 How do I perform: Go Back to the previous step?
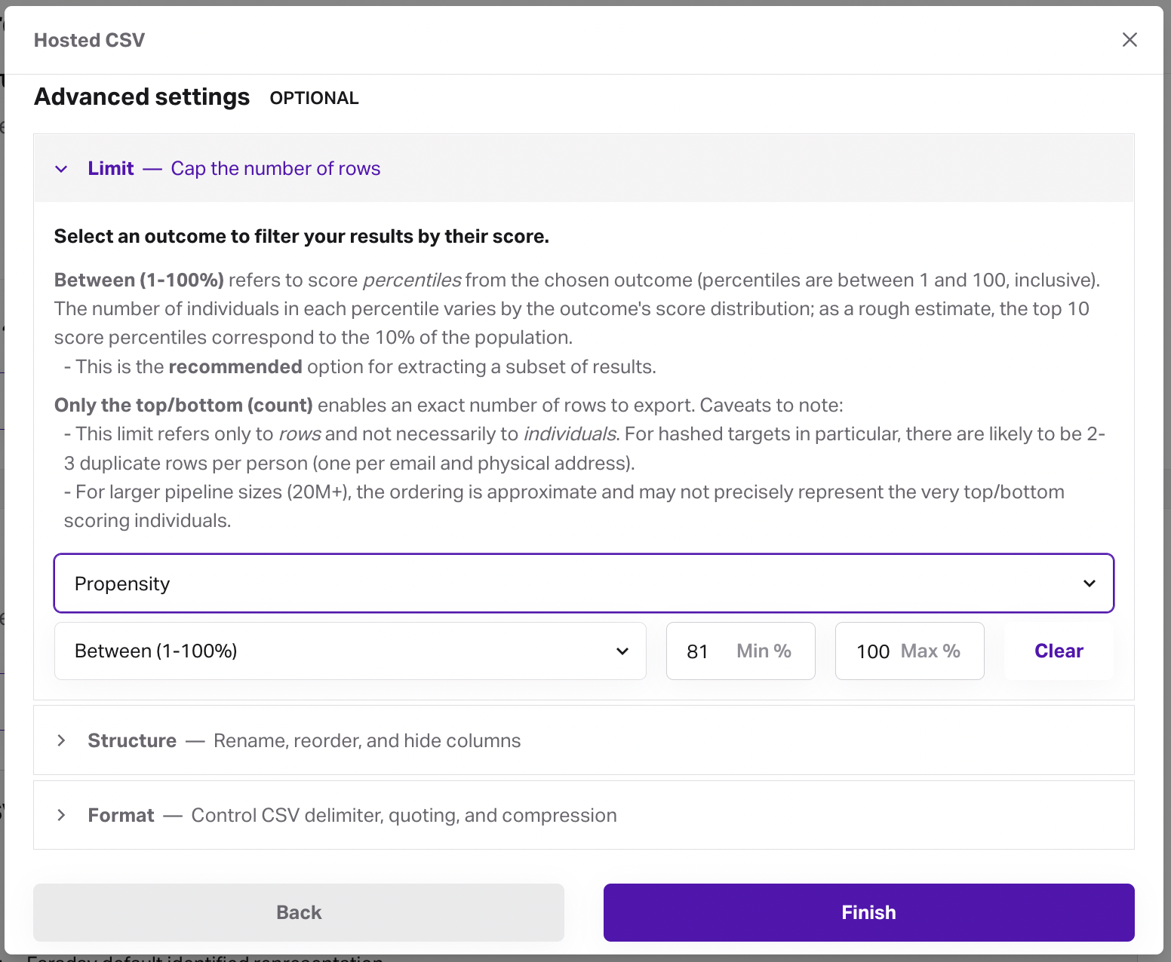pos(299,912)
